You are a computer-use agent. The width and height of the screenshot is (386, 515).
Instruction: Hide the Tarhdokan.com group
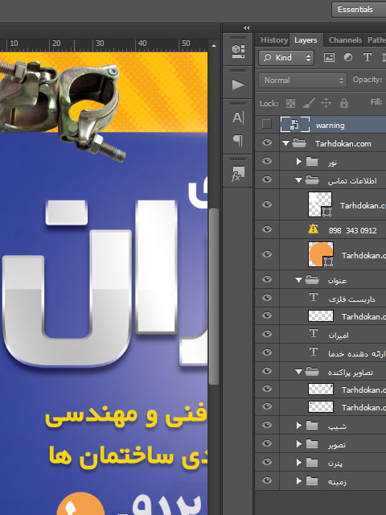point(267,142)
